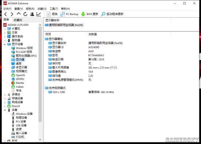Switch to the 收藏夹 tab

tap(18, 20)
